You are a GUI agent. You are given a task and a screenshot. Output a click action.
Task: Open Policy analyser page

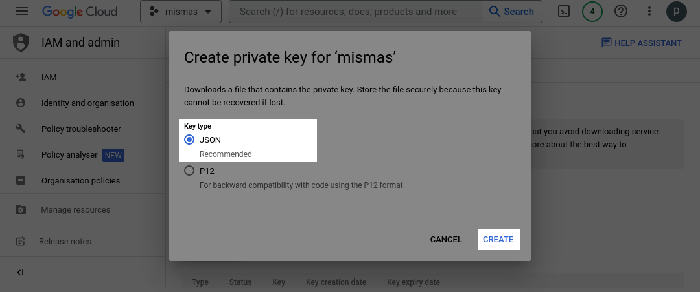69,154
